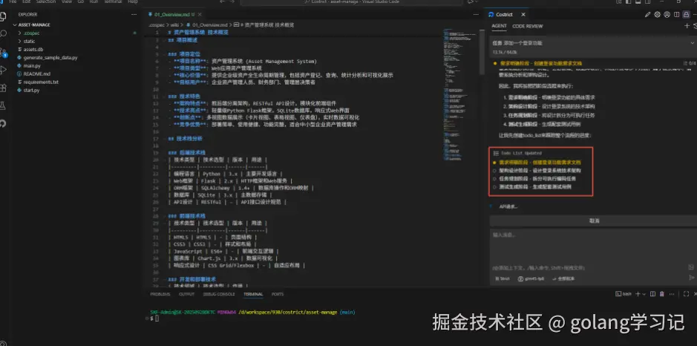Viewport: 697px width, 346px height.
Task: Open Run and Debug view
Action: pos(3,70)
